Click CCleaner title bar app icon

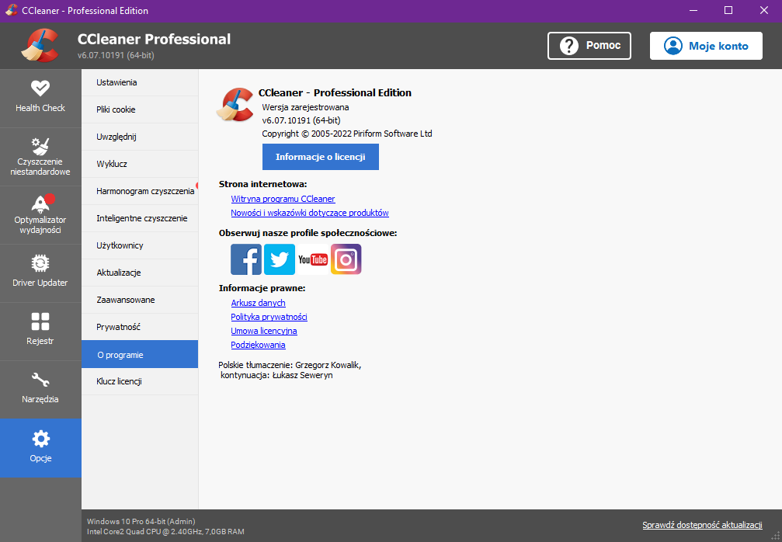(11, 10)
